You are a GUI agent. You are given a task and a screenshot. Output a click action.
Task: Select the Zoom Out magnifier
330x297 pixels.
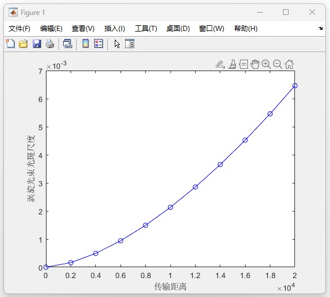pyautogui.click(x=278, y=64)
